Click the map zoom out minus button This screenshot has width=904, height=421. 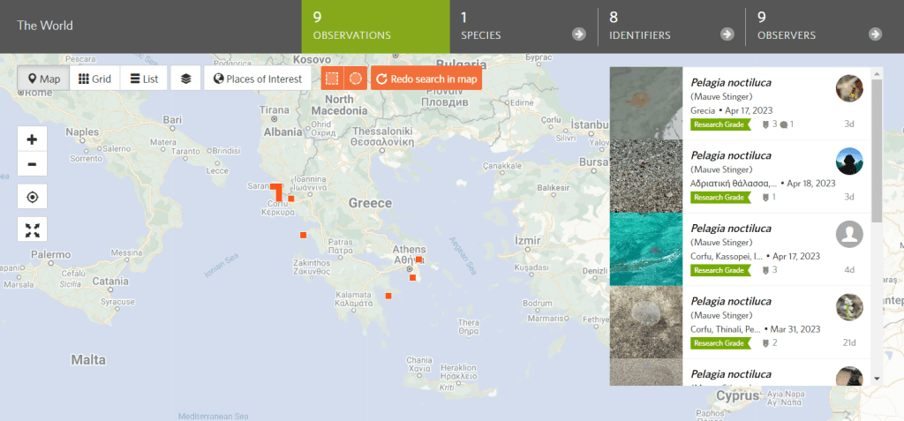click(32, 164)
